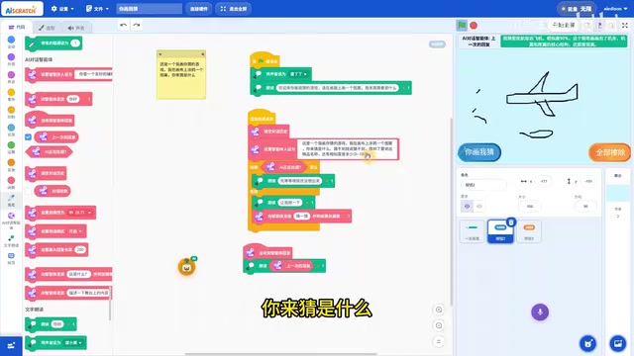Image resolution: width=634 pixels, height=356 pixels.
Task: Click the sprite y coordinate field
Action: click(x=588, y=181)
